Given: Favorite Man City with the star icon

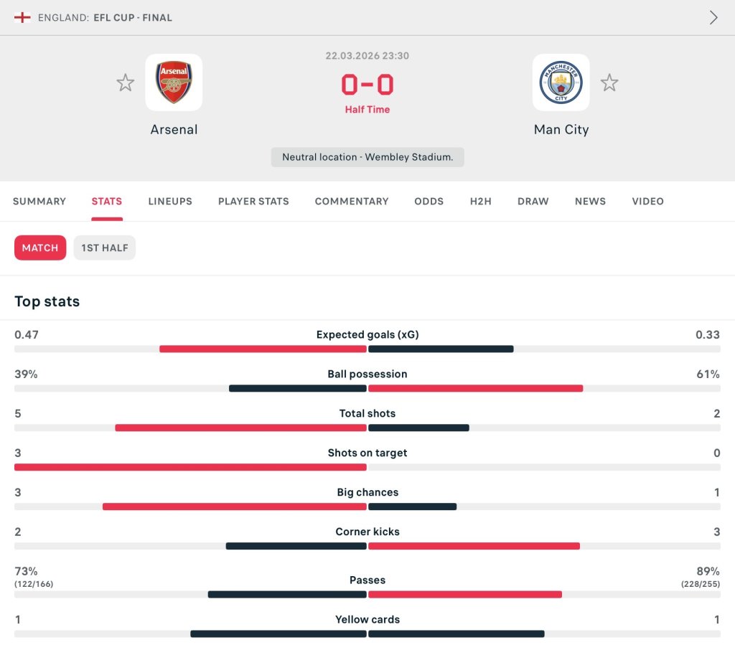Looking at the screenshot, I should click(x=609, y=83).
